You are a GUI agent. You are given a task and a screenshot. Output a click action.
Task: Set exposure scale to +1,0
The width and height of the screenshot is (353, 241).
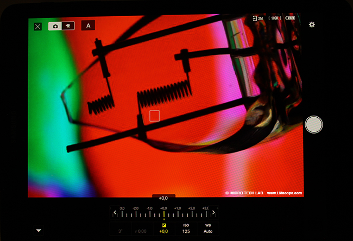(178, 211)
